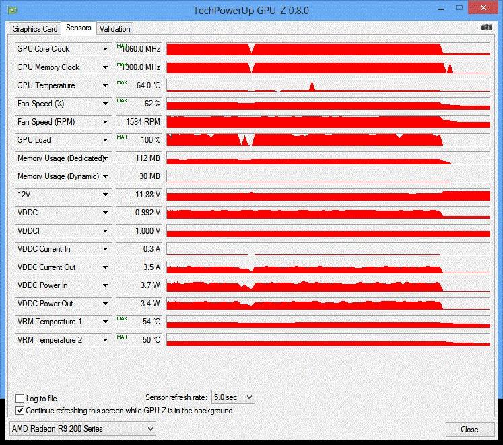Select the Sensors tab
This screenshot has height=445, width=503.
point(79,28)
